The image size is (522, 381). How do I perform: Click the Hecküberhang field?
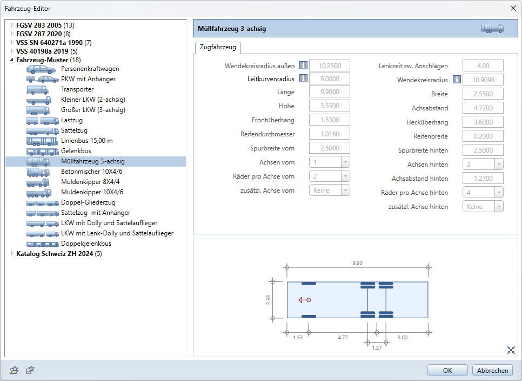pos(483,122)
